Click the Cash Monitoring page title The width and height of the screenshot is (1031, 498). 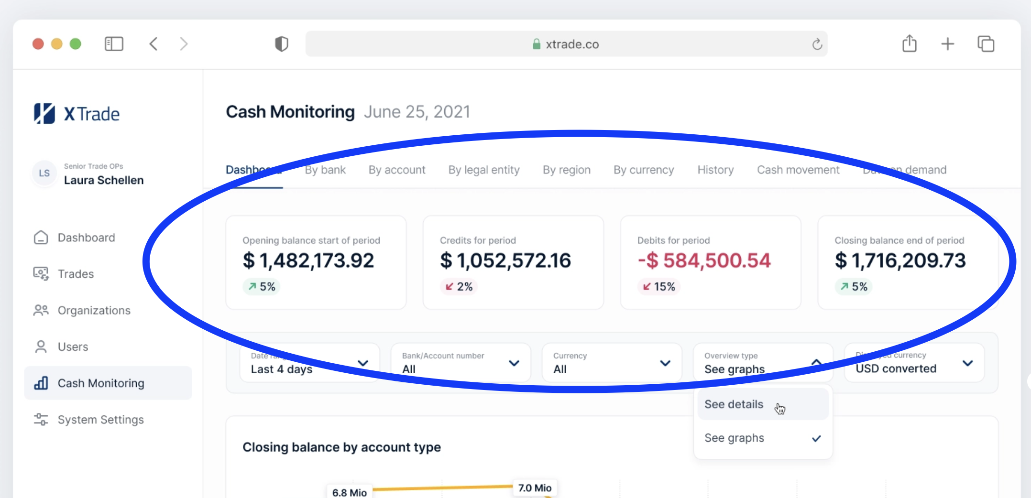290,111
